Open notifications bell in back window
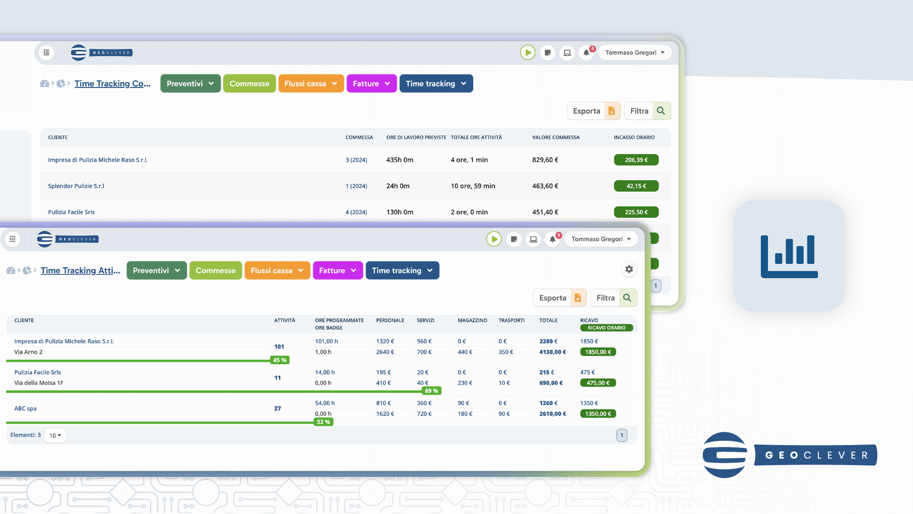913x514 pixels. pyautogui.click(x=586, y=53)
